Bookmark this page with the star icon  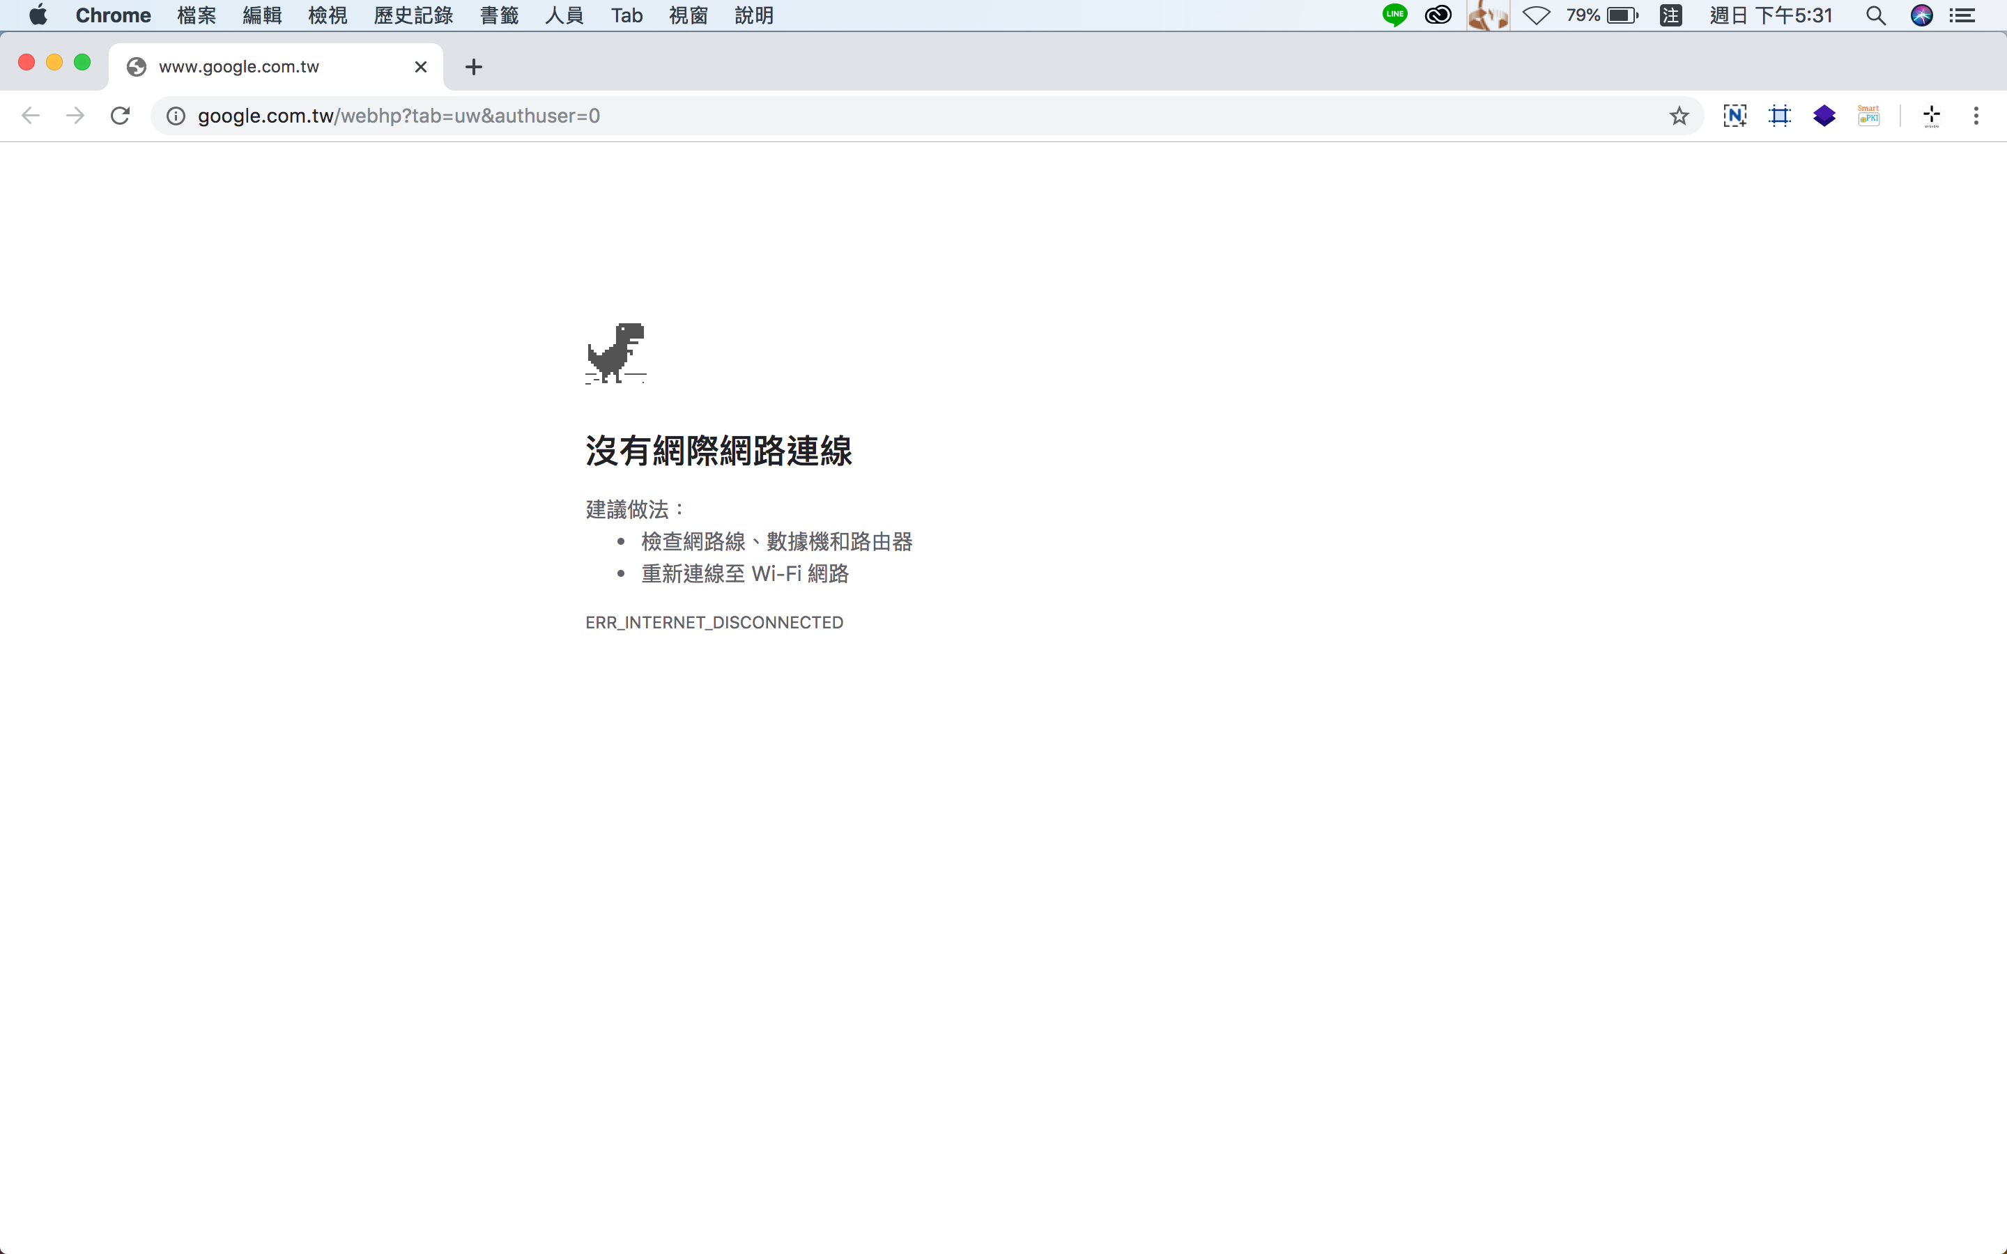1679,115
